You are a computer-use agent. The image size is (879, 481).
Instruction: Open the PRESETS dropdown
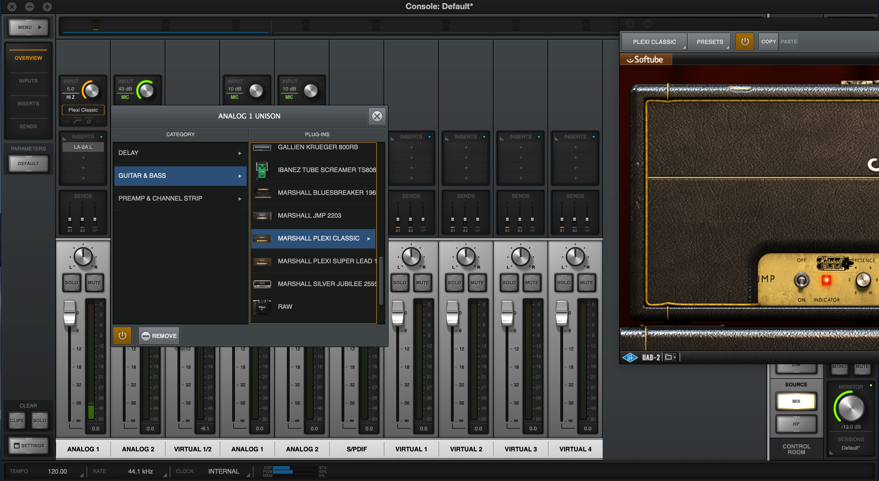pyautogui.click(x=710, y=42)
